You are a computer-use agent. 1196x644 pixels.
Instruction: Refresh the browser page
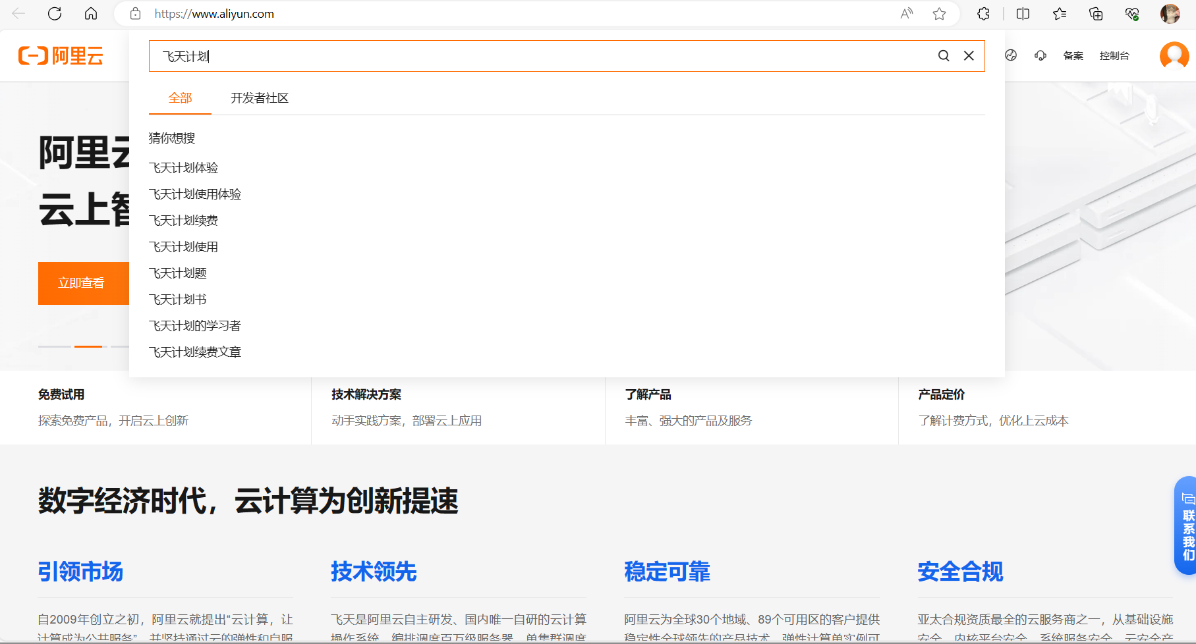[x=55, y=14]
